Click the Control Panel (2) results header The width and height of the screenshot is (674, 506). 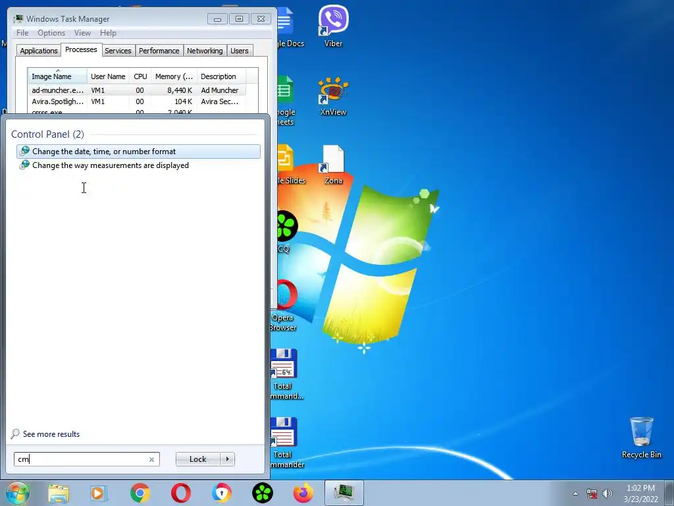click(47, 134)
